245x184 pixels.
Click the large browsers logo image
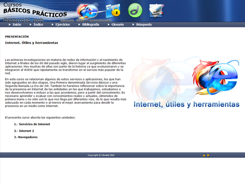click(186, 83)
